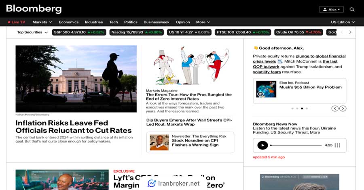Go to next carousel card
Screen dimensions: 364x190
343,109
